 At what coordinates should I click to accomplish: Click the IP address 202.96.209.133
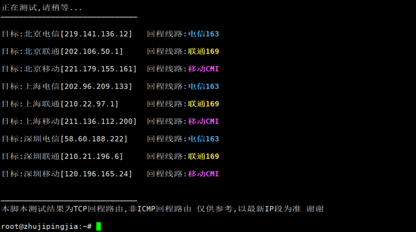[x=96, y=86]
